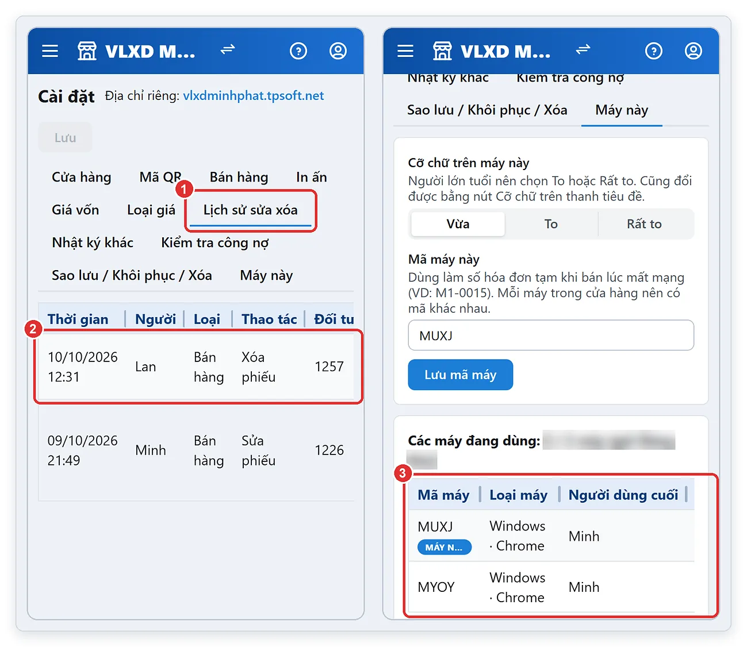Image resolution: width=747 pixels, height=647 pixels.
Task: Click the Loại máy column header
Action: tap(518, 495)
